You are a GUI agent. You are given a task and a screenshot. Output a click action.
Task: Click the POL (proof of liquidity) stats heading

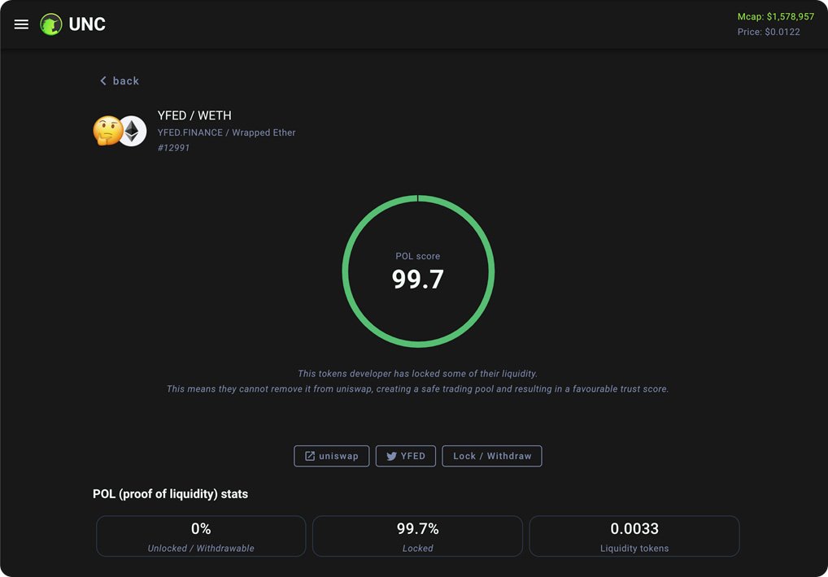(170, 494)
